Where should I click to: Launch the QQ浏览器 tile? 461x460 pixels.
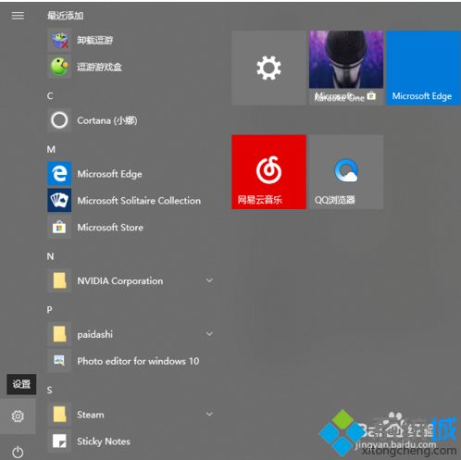[346, 172]
